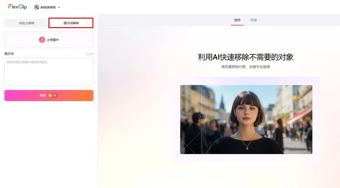Click the 提示词 field label
Image resolution: width=340 pixels, height=188 pixels.
coord(9,54)
